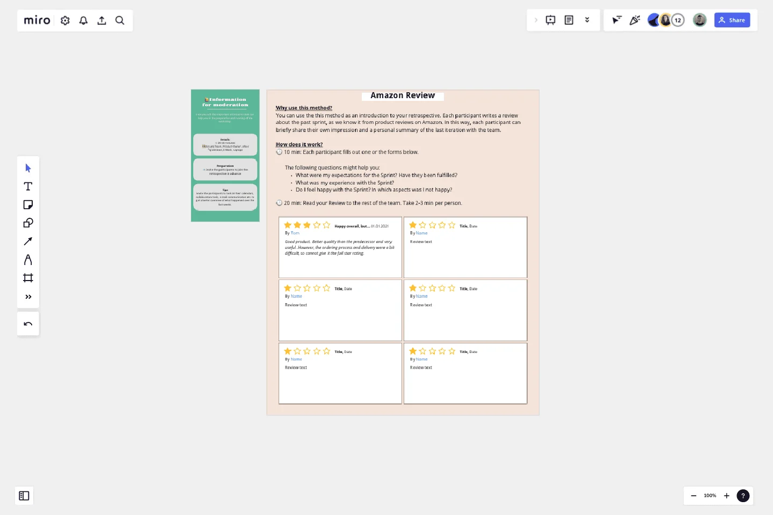Click 'The following questions might help you:'
This screenshot has height=515, width=773.
[x=332, y=168]
